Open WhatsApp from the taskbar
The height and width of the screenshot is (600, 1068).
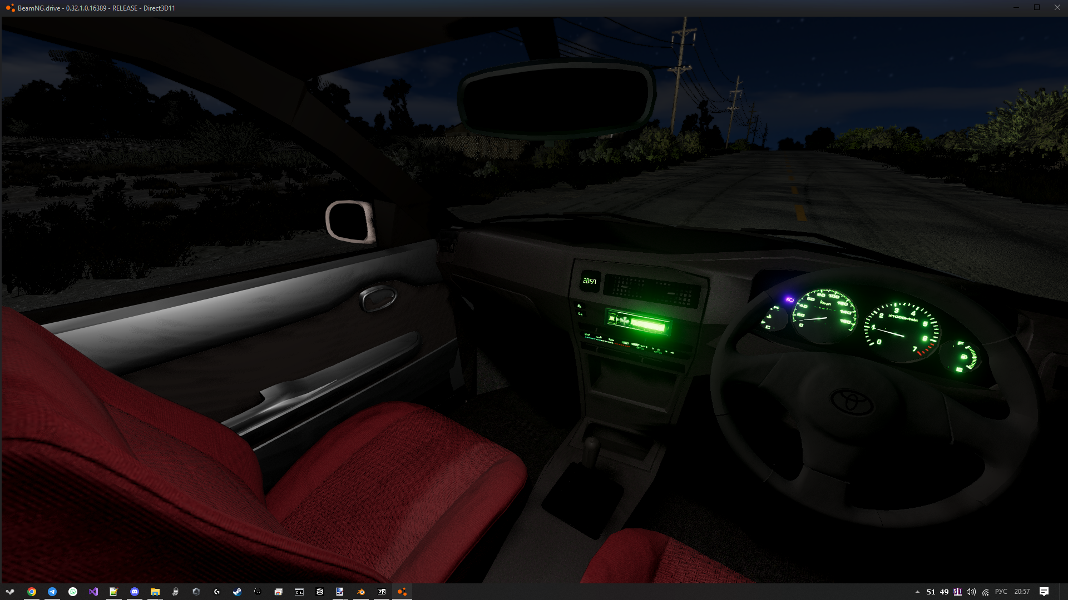73,592
